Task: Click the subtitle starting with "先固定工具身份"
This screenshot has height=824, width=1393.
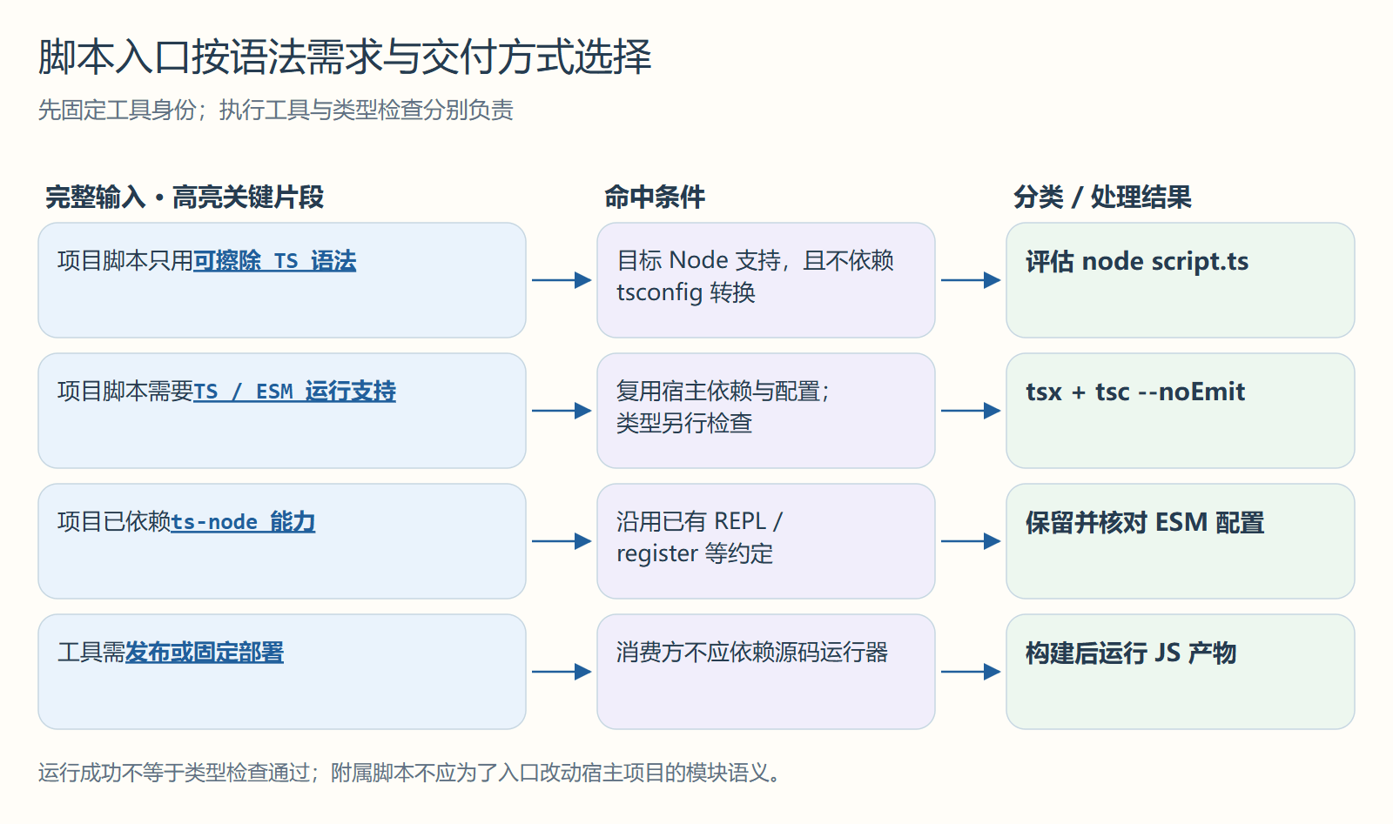Action: (276, 110)
